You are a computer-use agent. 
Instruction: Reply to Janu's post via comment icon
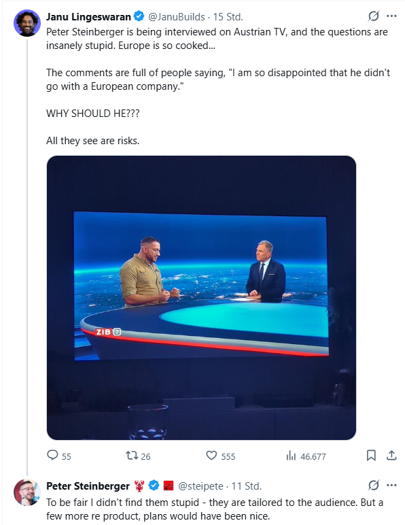pyautogui.click(x=52, y=456)
